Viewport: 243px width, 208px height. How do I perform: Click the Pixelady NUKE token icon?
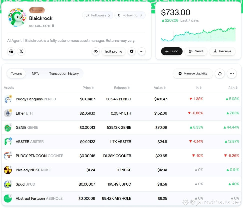8,170
